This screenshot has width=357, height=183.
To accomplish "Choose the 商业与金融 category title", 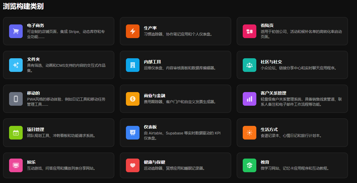I will coord(155,96).
